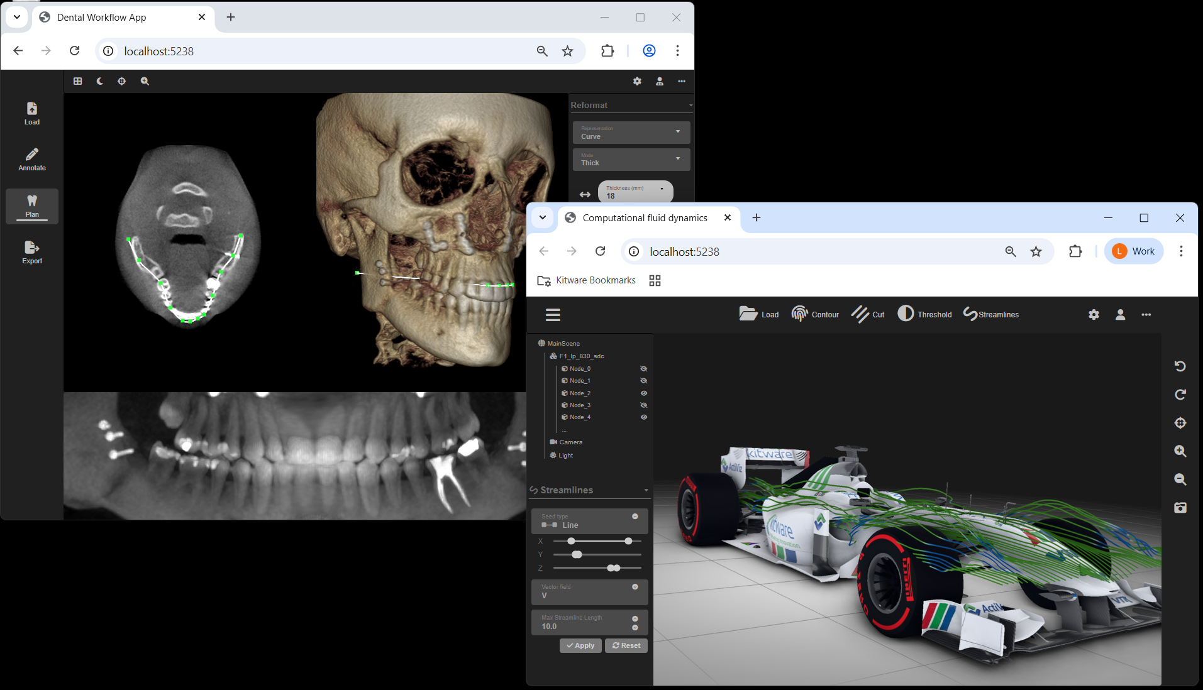Select MainScene in scene tree
Screen dimensions: 1203x690
[x=558, y=344]
